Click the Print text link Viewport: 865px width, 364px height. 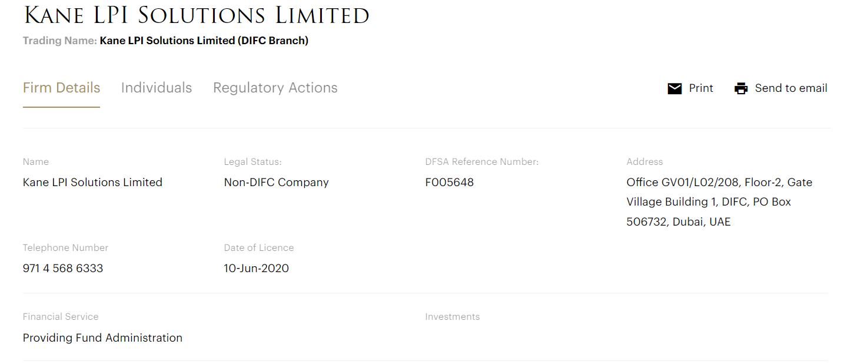[x=701, y=88]
